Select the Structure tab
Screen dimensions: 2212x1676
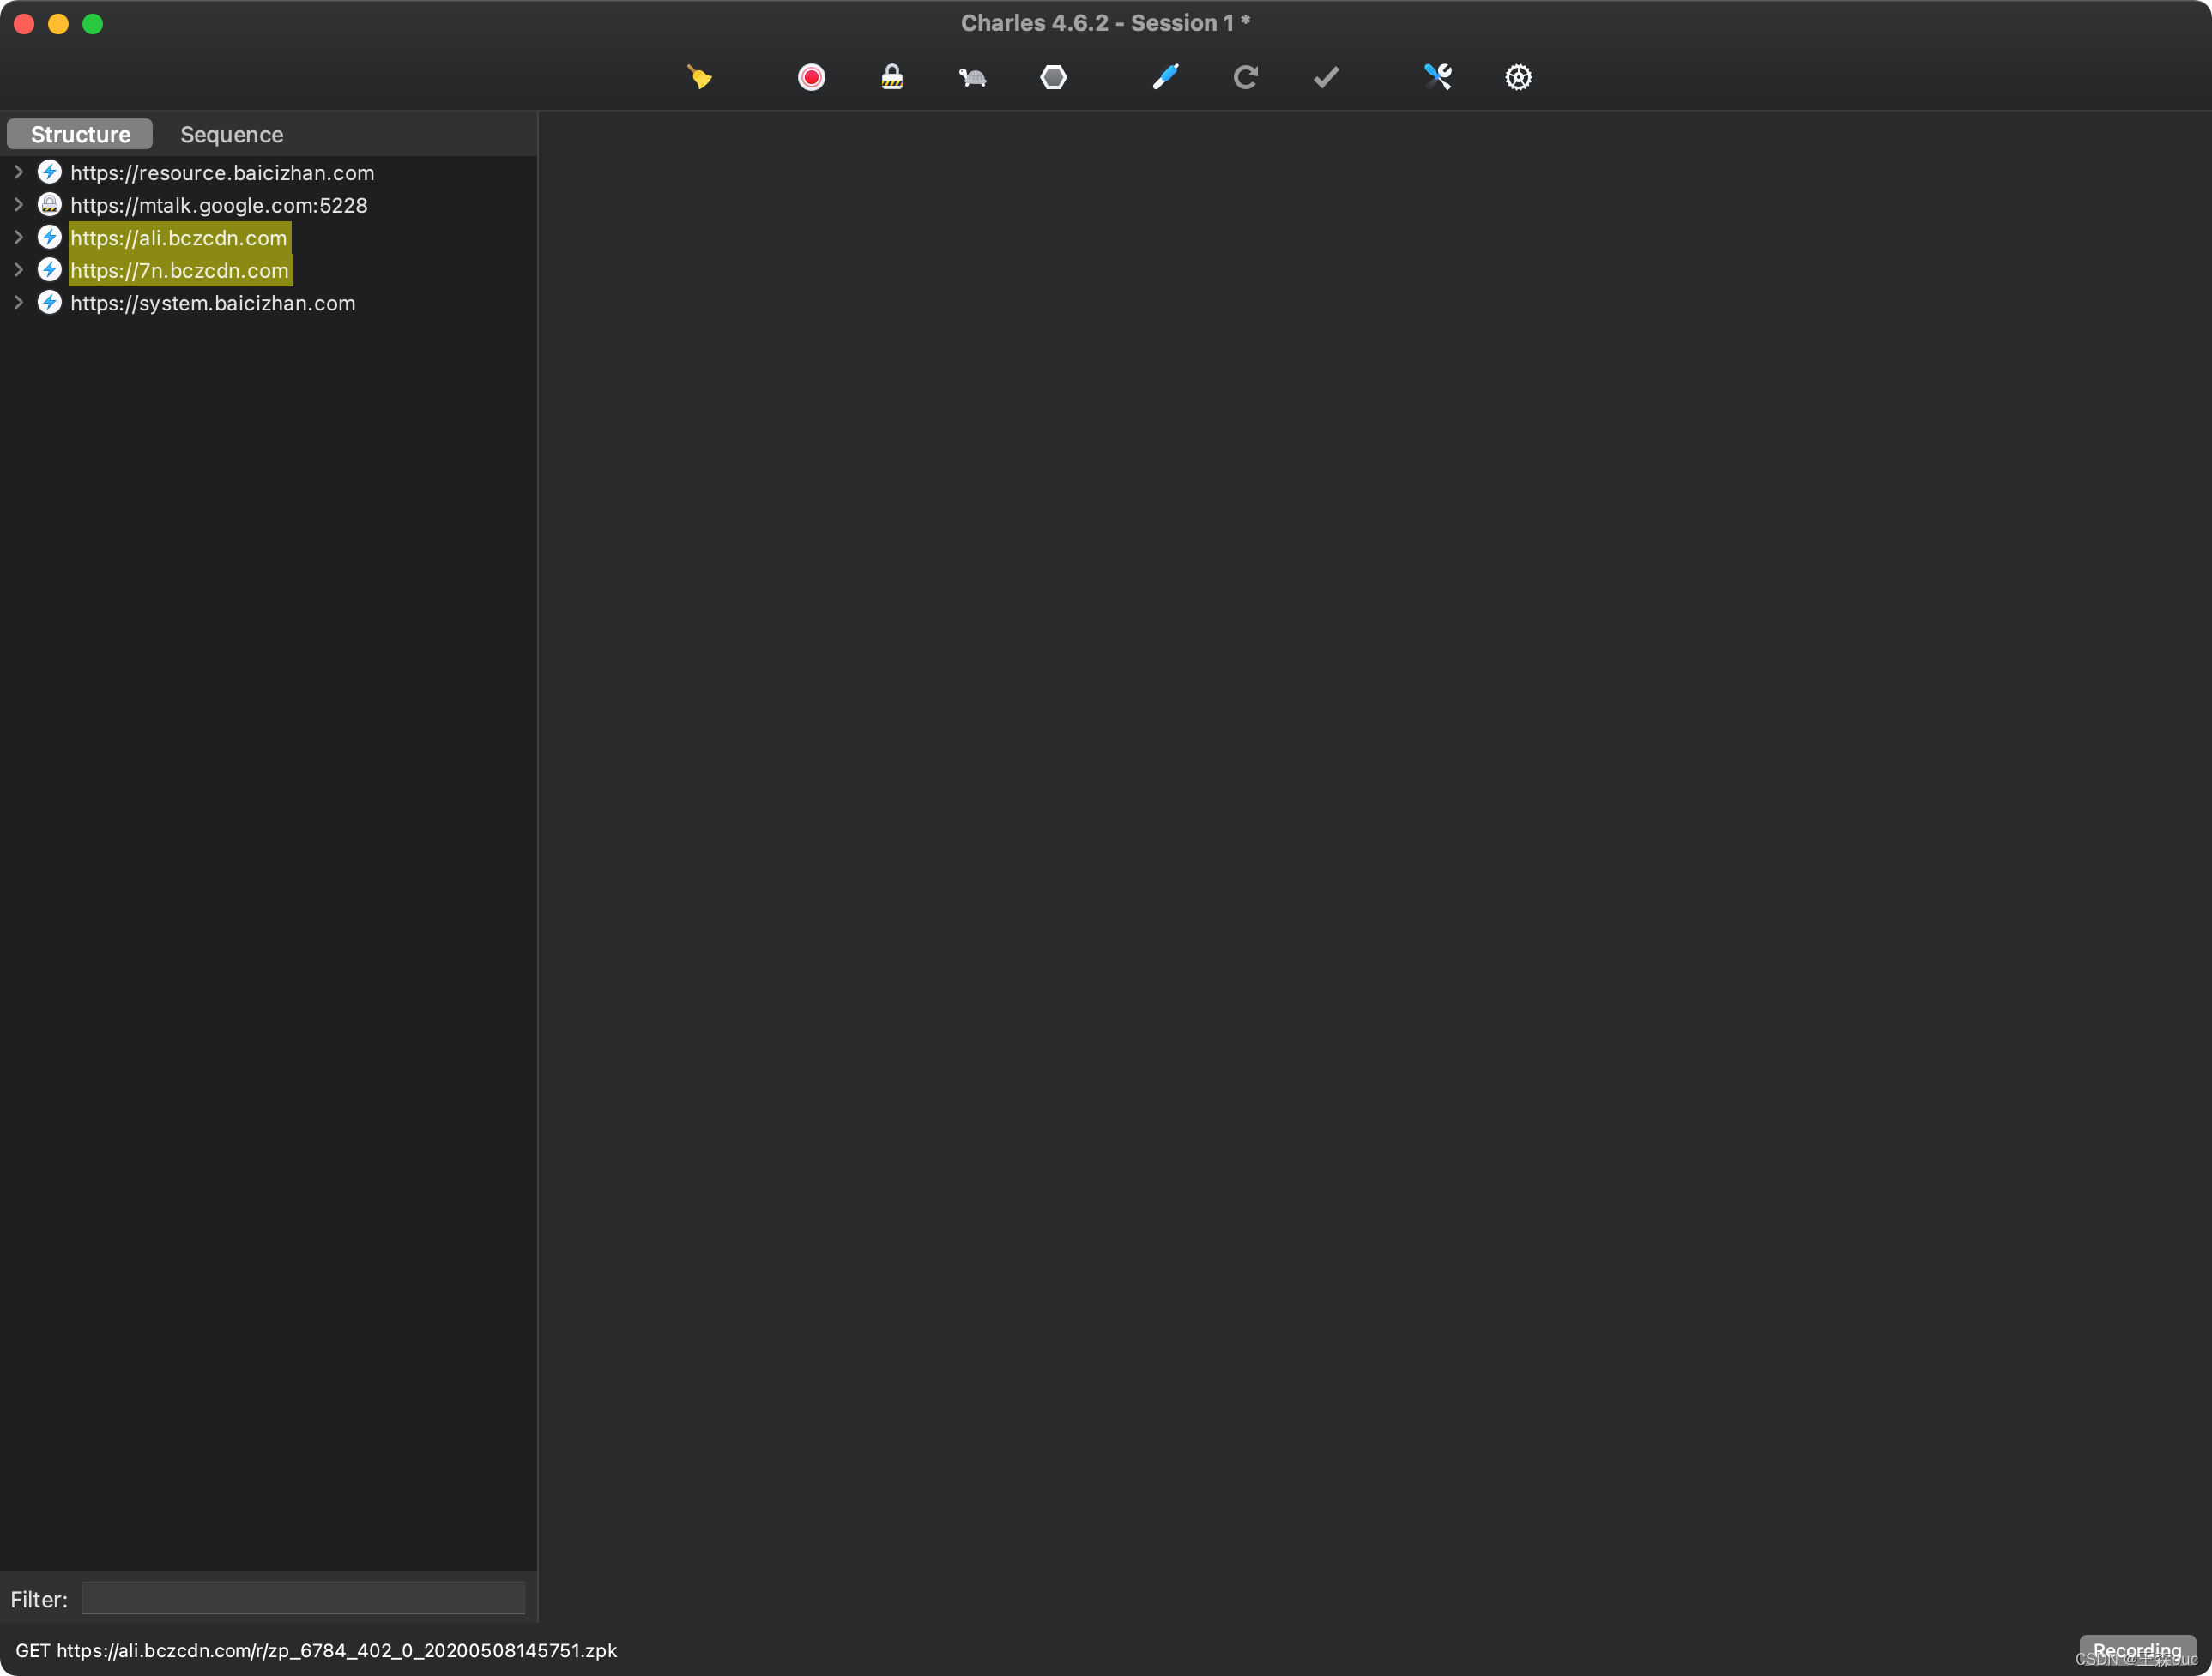coord(80,134)
